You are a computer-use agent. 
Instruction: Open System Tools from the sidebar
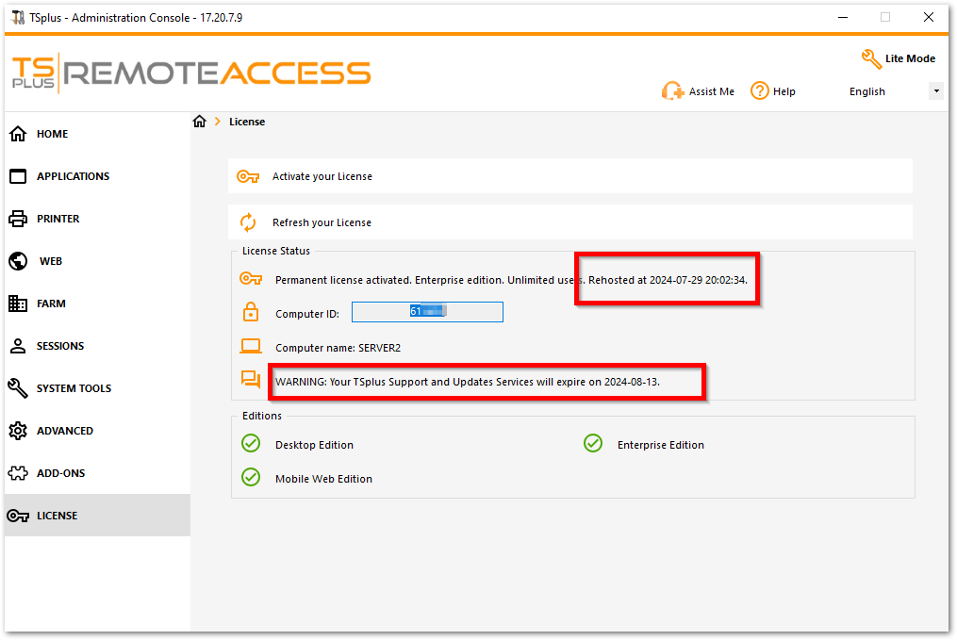pyautogui.click(x=74, y=388)
